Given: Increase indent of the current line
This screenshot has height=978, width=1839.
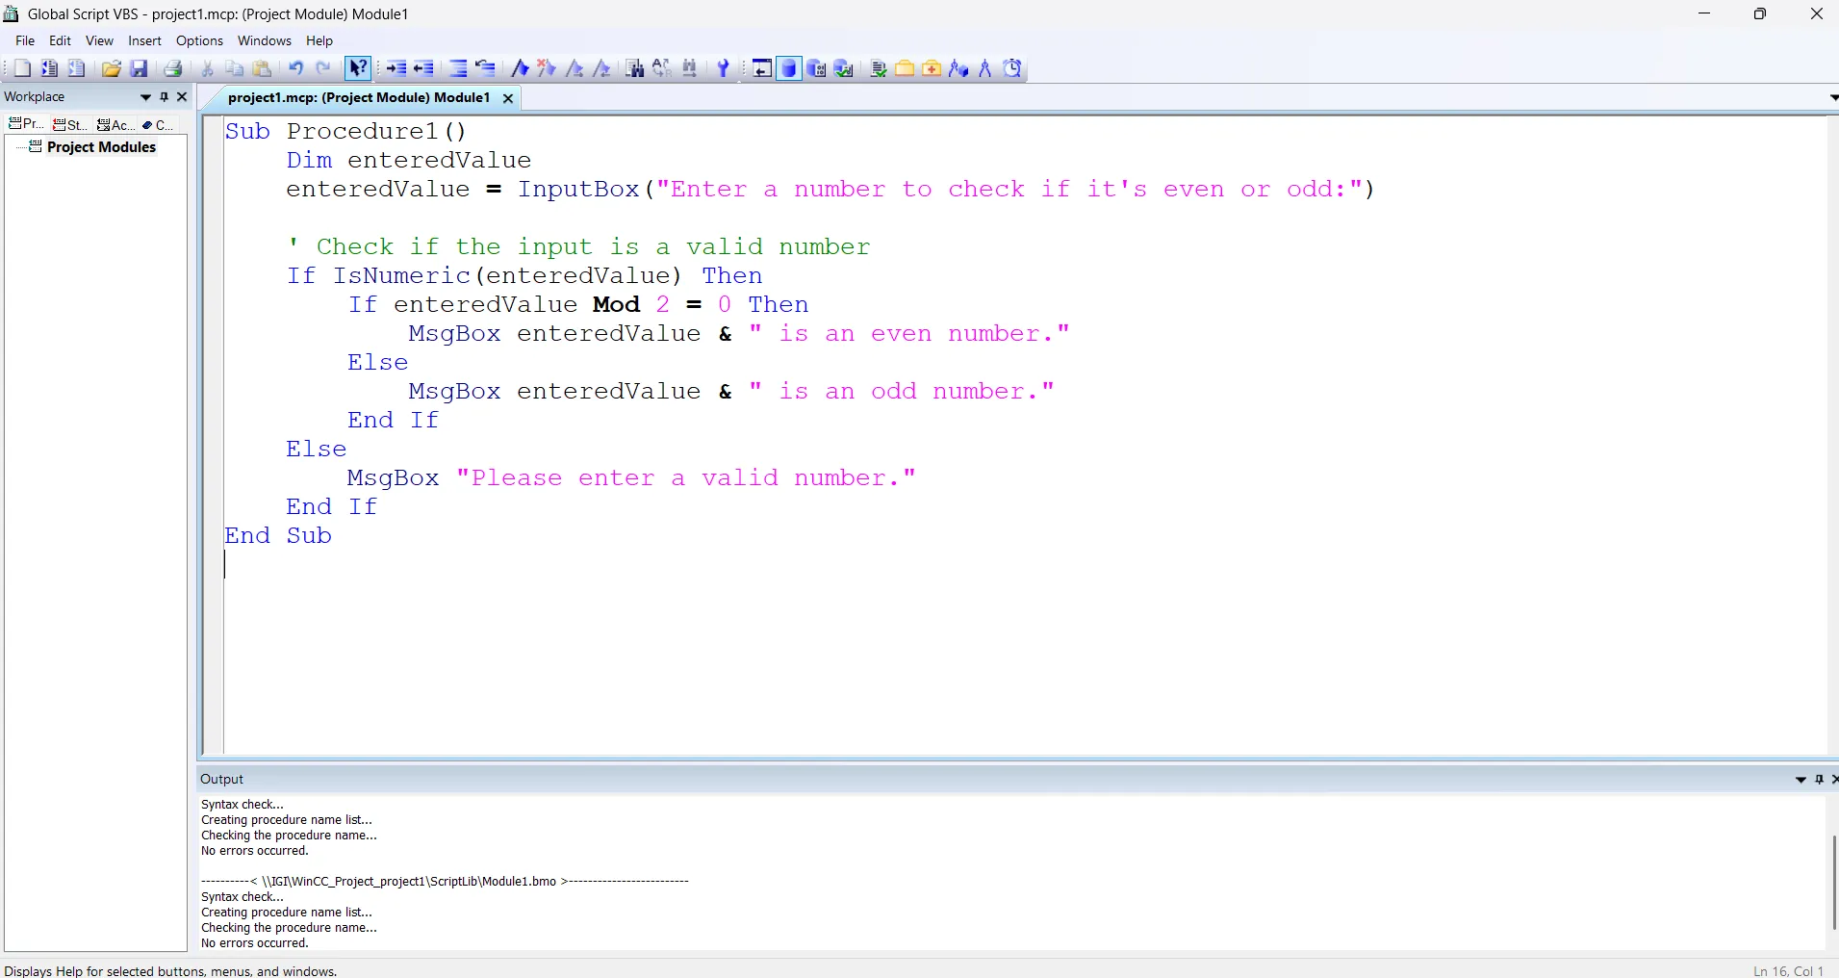Looking at the screenshot, I should [396, 68].
